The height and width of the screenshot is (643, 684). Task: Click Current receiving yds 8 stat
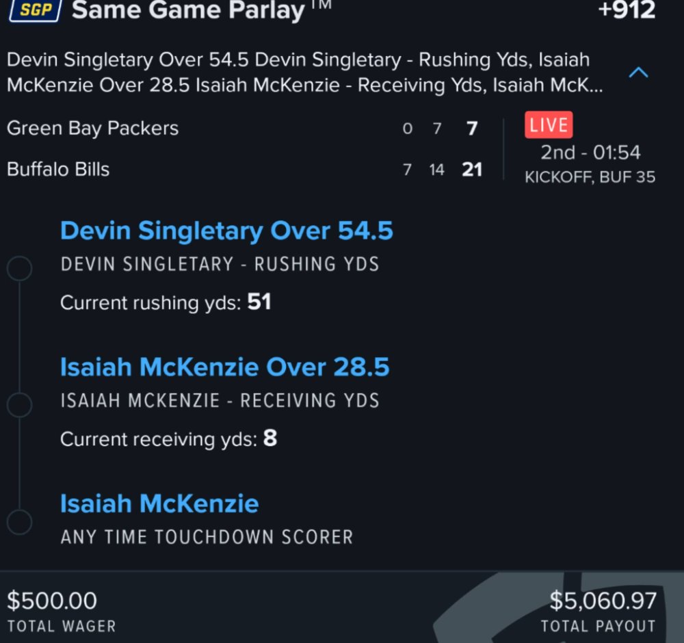pos(168,438)
